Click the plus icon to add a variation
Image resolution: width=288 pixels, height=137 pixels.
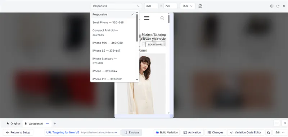[55, 124]
